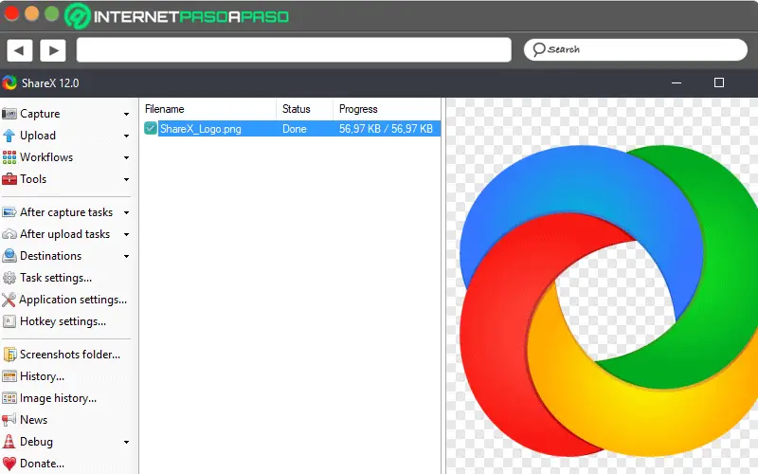Click the After upload tasks cloud icon

click(9, 234)
